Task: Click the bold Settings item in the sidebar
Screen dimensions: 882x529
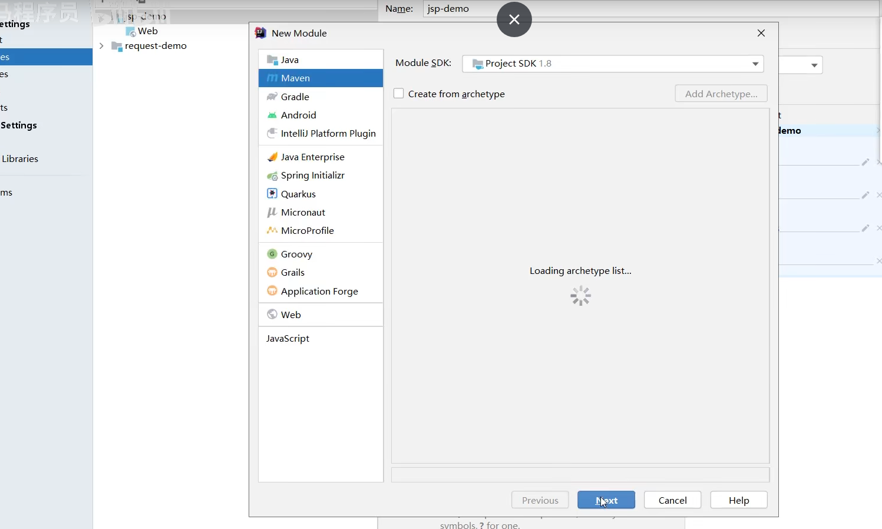Action: [x=19, y=125]
